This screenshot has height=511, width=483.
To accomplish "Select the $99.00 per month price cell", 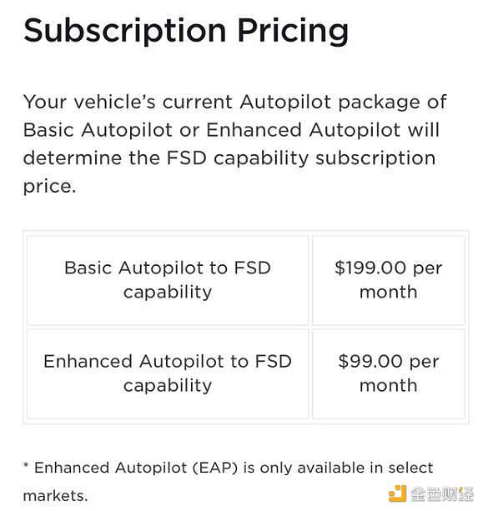I will (389, 373).
